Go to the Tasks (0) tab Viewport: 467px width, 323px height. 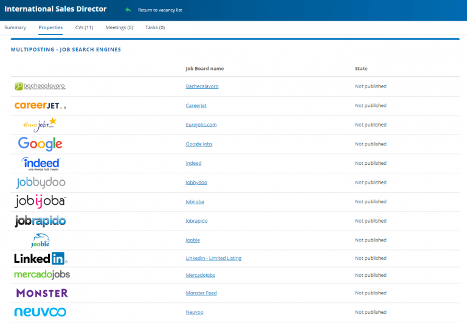click(155, 27)
